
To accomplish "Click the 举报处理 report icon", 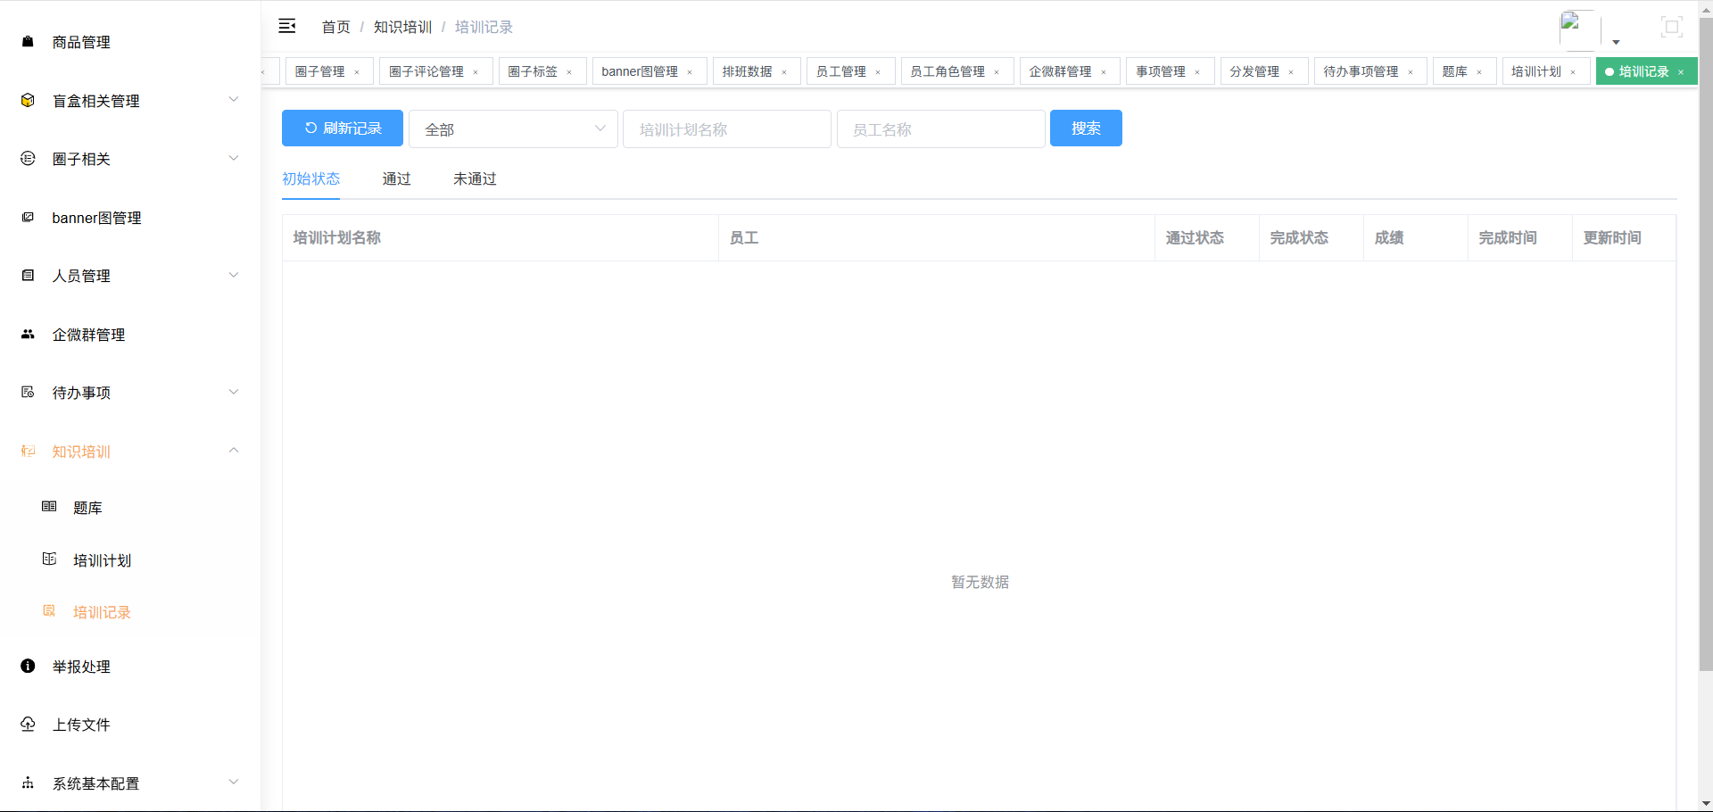I will pyautogui.click(x=27, y=666).
